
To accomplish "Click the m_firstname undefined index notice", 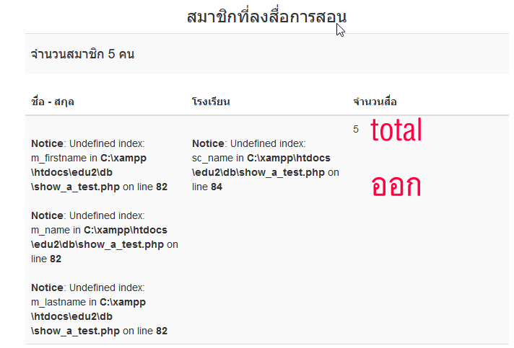I will tap(100, 165).
